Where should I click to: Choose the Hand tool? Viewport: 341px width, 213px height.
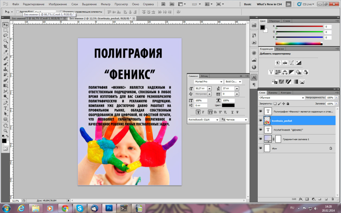(5, 125)
